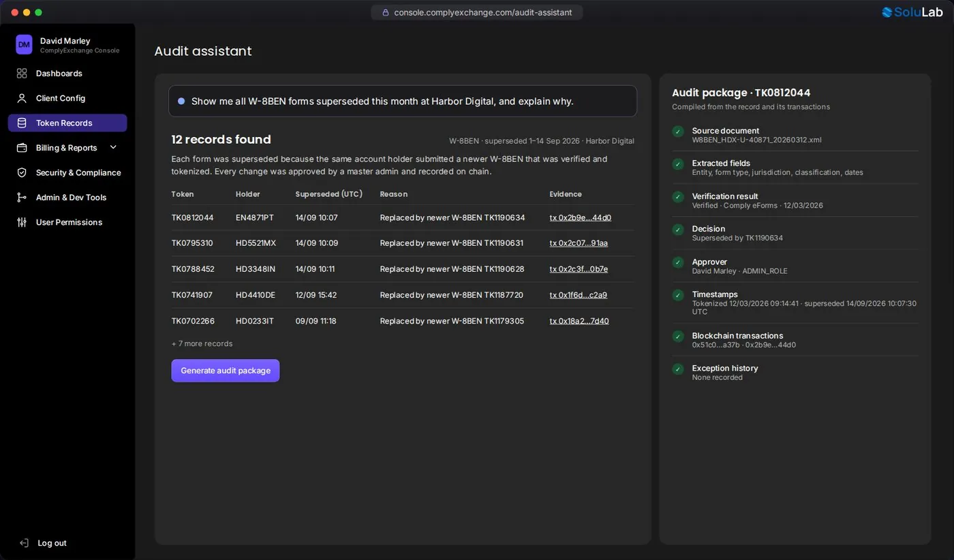Click the Billing & Reports card icon
This screenshot has height=560, width=954.
[x=22, y=148]
